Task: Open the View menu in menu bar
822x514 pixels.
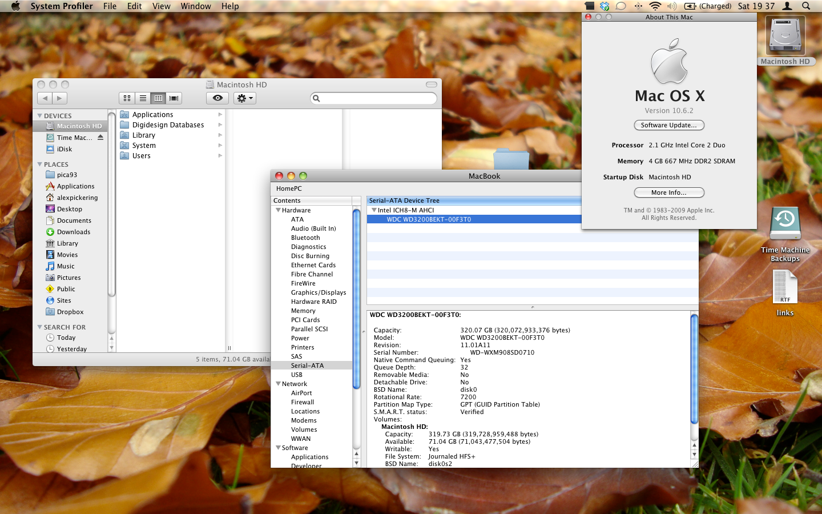Action: (161, 6)
